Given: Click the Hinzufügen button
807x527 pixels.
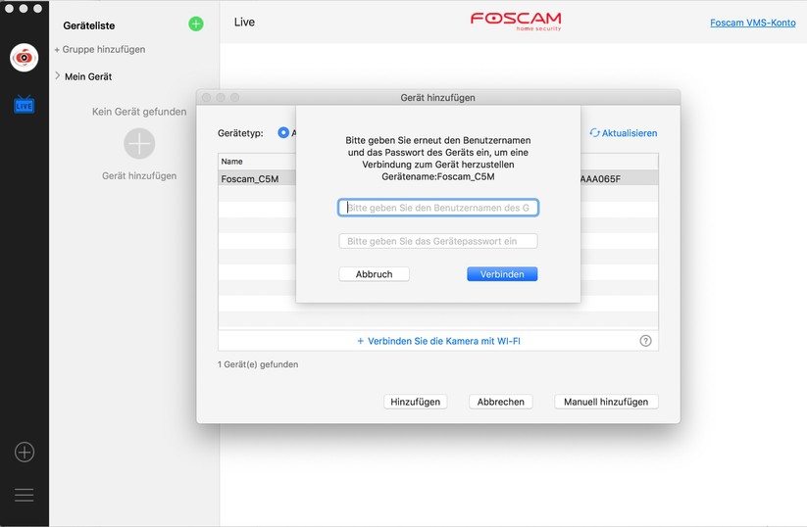Looking at the screenshot, I should click(x=416, y=402).
